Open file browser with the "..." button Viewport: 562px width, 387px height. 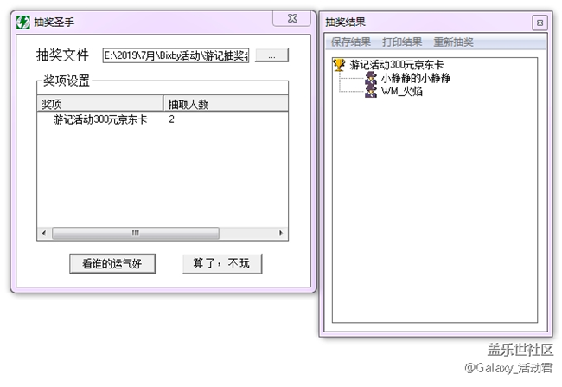(271, 55)
